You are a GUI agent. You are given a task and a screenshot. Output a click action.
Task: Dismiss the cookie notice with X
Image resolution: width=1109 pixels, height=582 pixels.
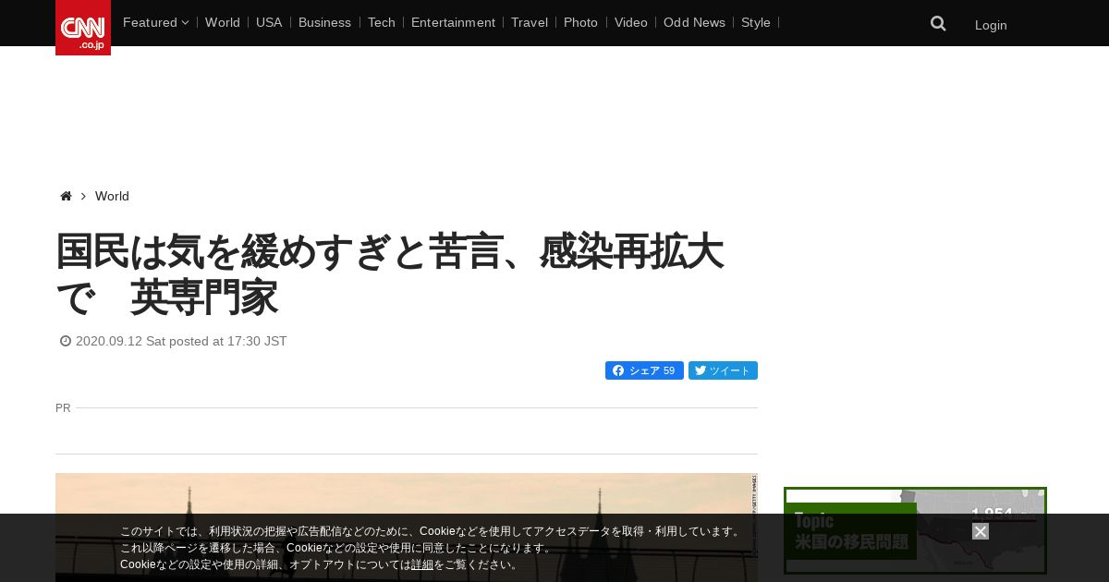[981, 531]
